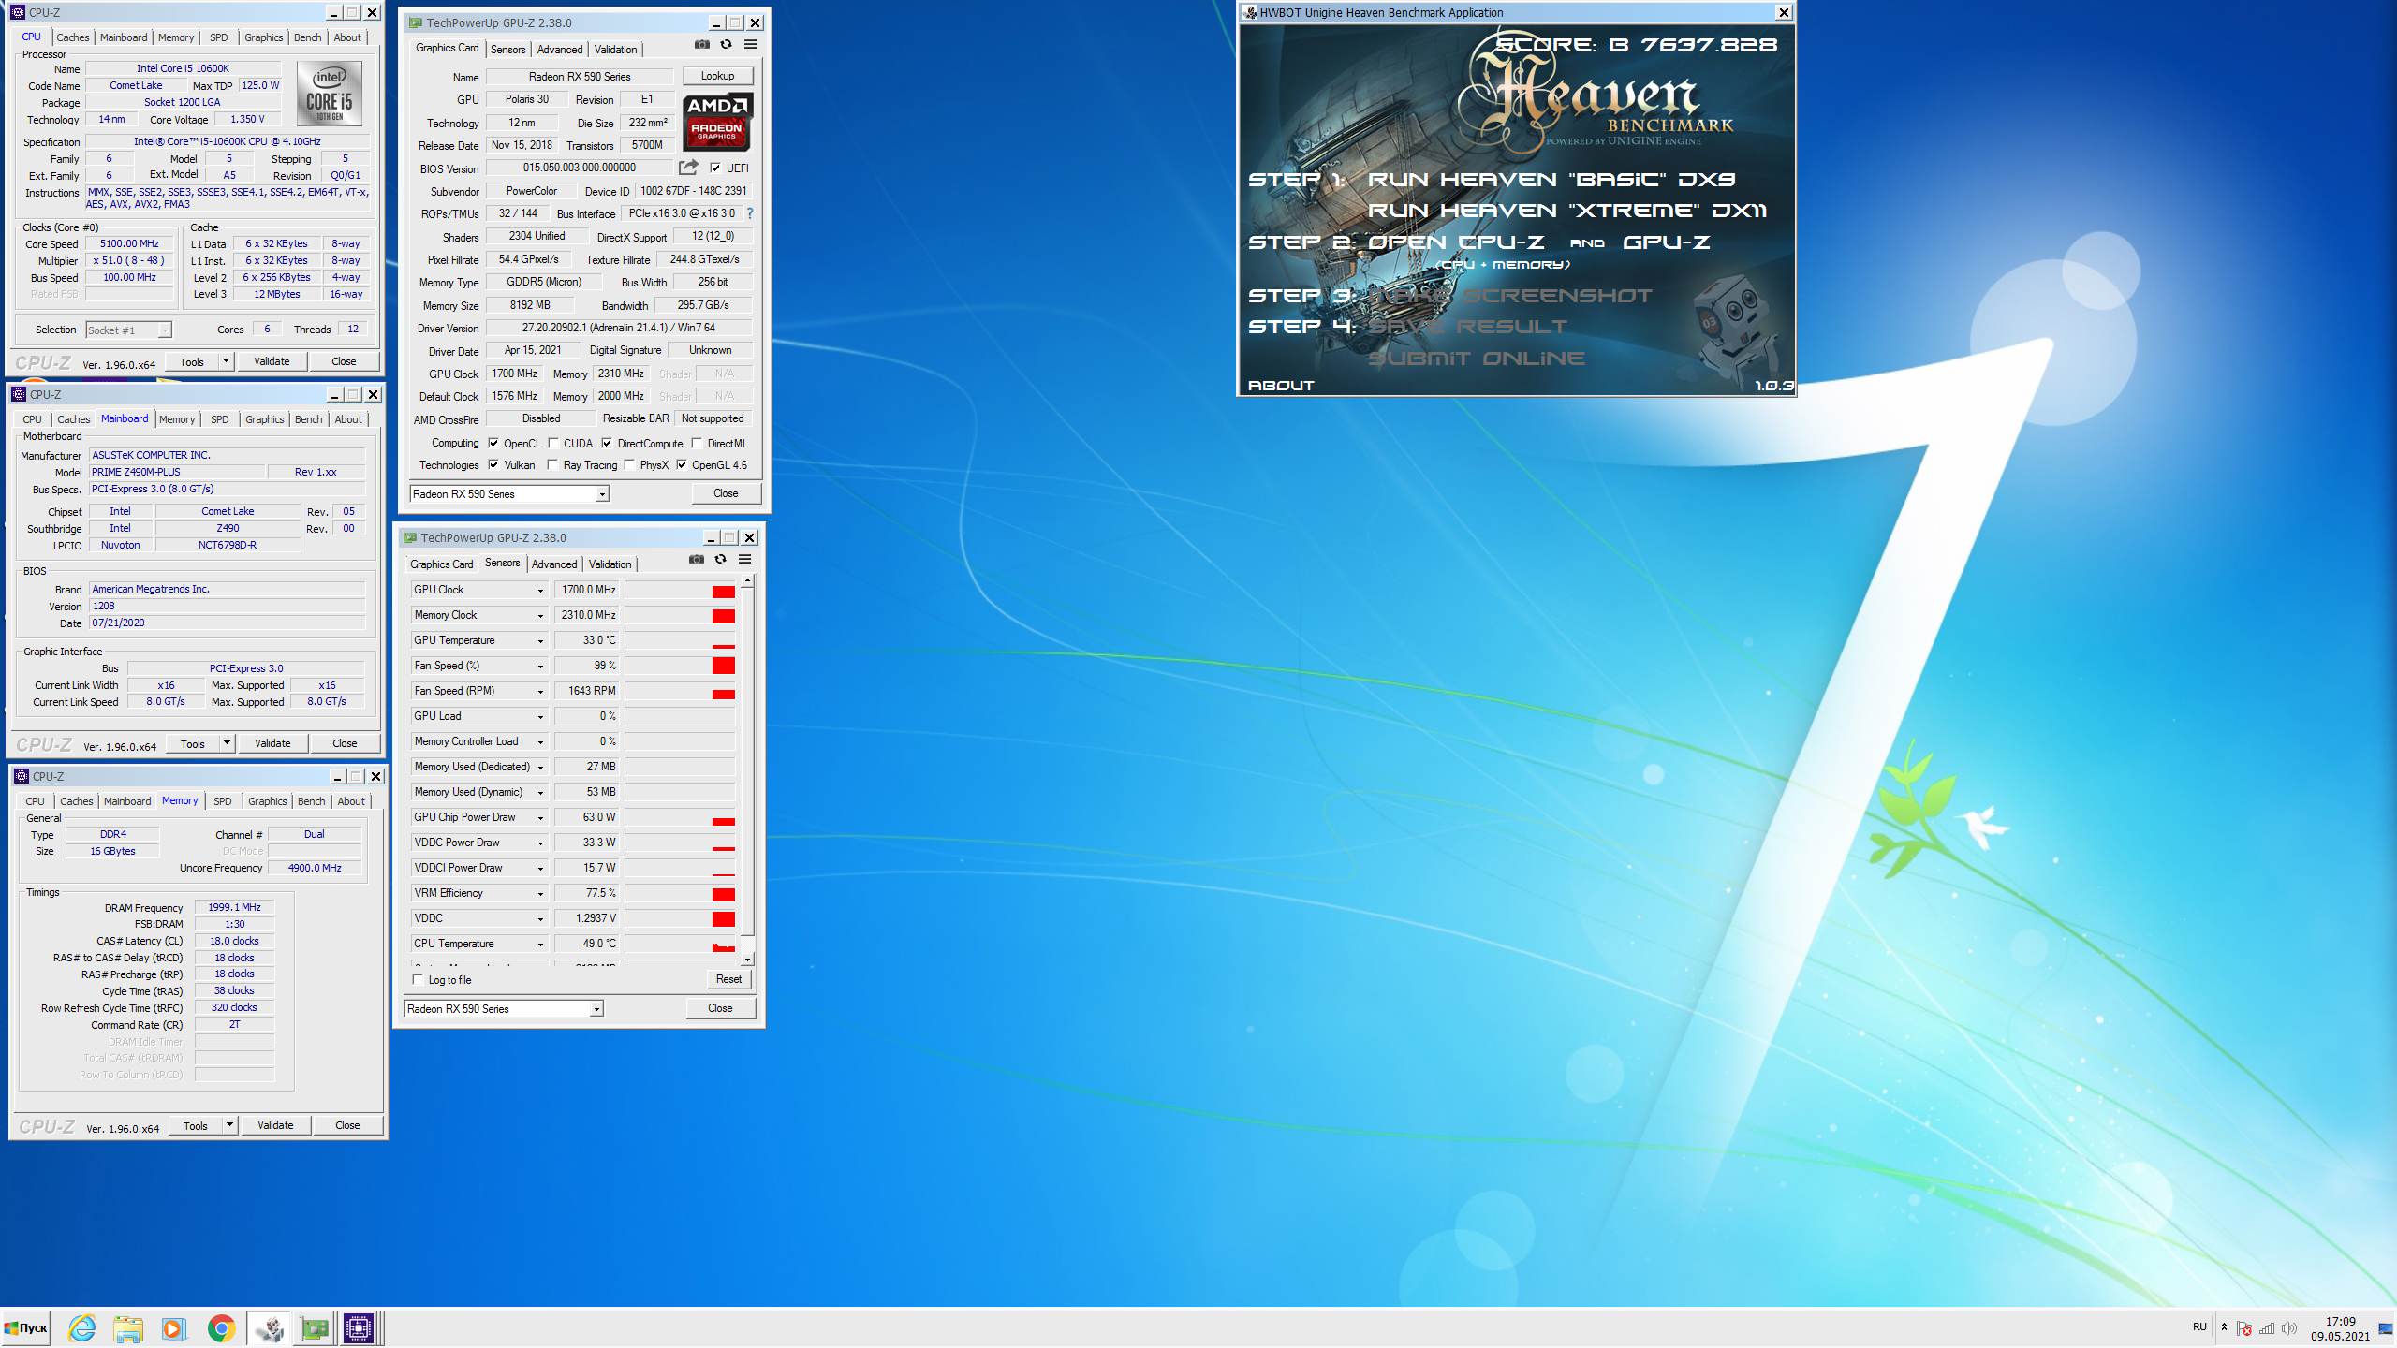This screenshot has width=2397, height=1348.
Task: Toggle the PhysX checkbox
Action: (630, 465)
